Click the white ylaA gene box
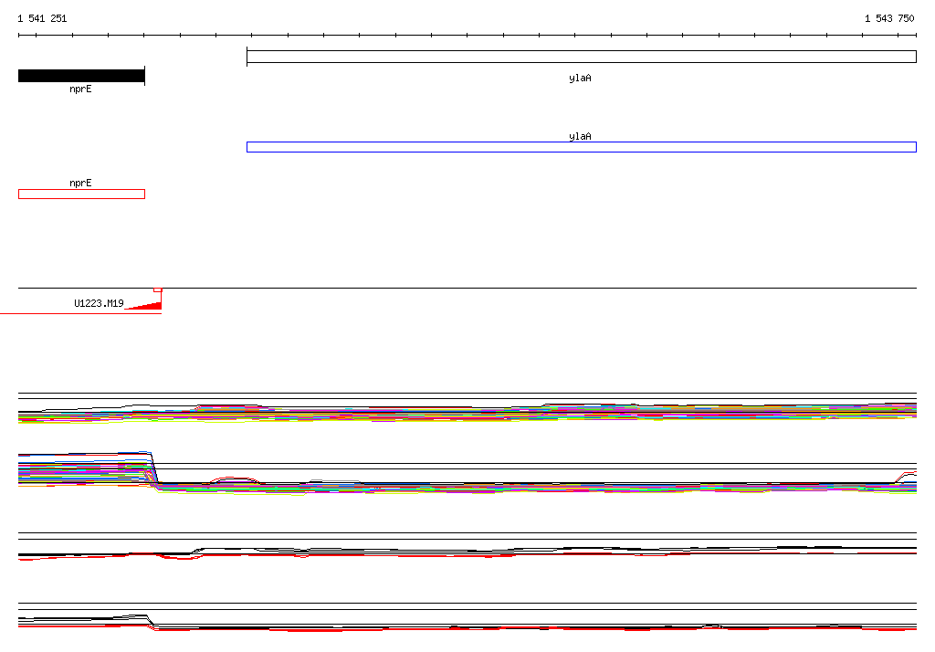 tap(582, 57)
